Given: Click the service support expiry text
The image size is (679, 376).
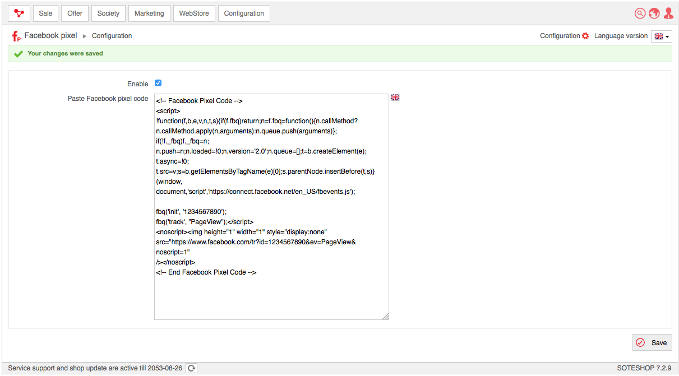Looking at the screenshot, I should pyautogui.click(x=95, y=368).
